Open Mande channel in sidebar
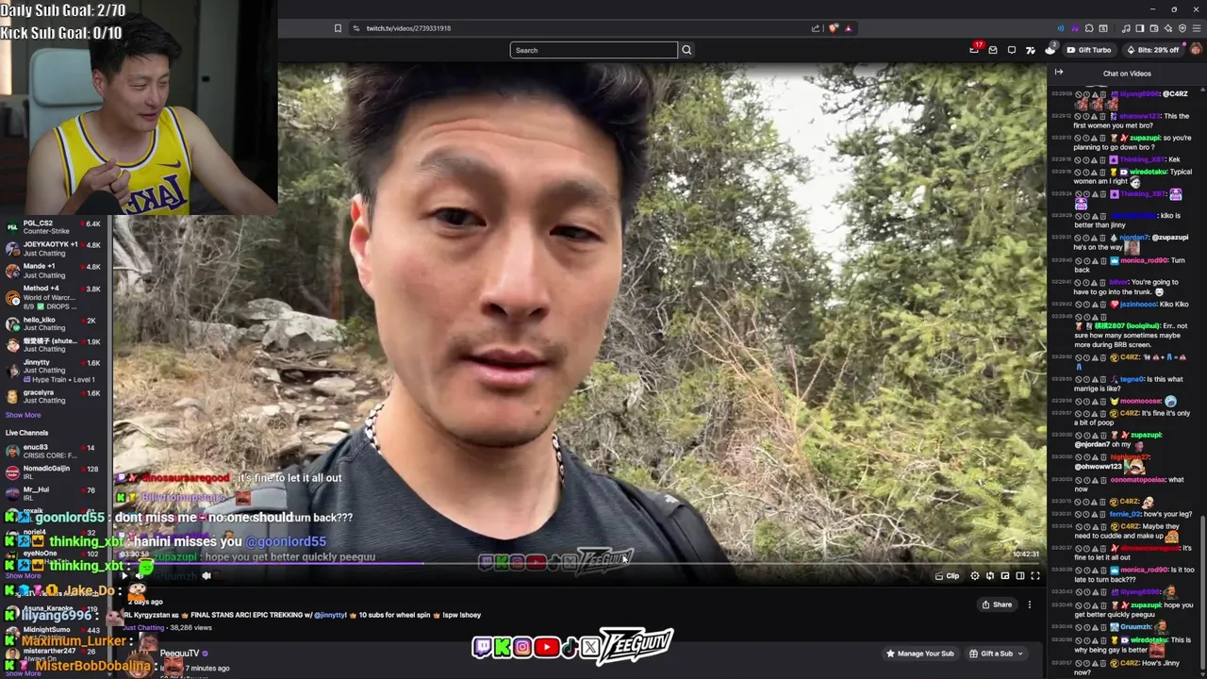Screen dimensions: 1207x679 point(54,270)
